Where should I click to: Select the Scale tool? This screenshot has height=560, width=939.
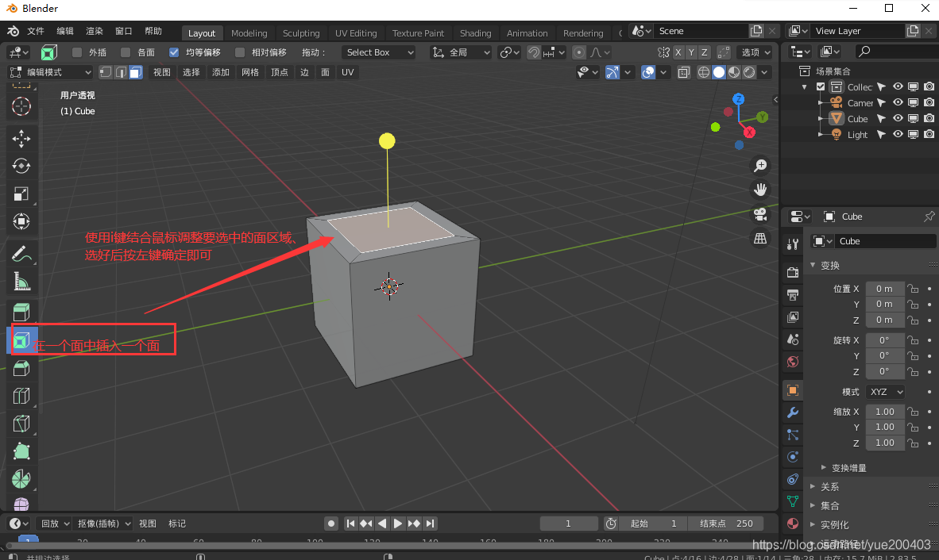21,194
